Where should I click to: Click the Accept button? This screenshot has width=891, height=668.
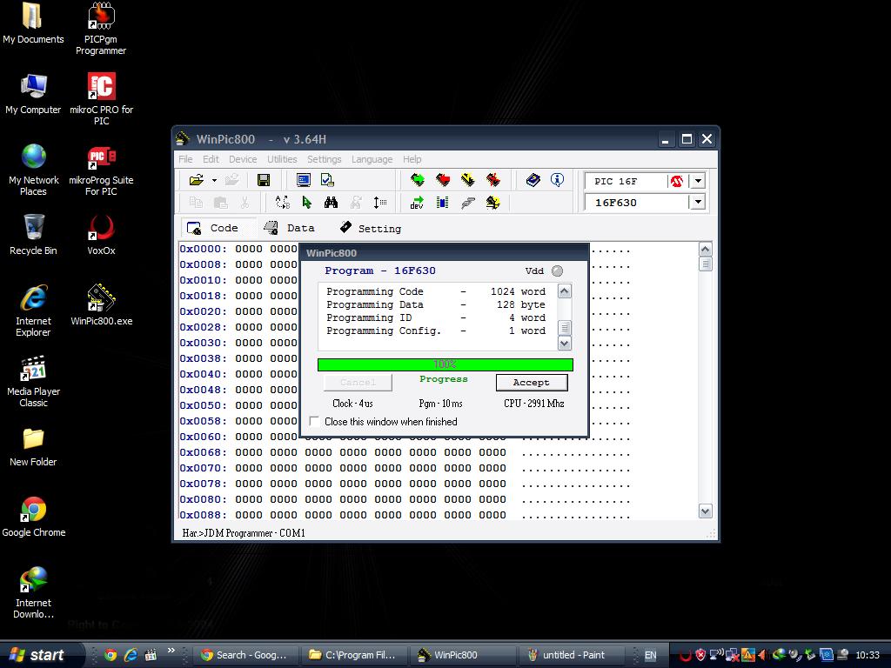(532, 383)
